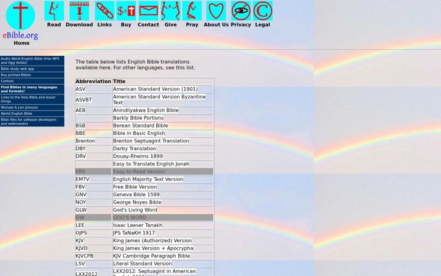Open Bible files for software developers
441x276 pixels.
(x=32, y=121)
